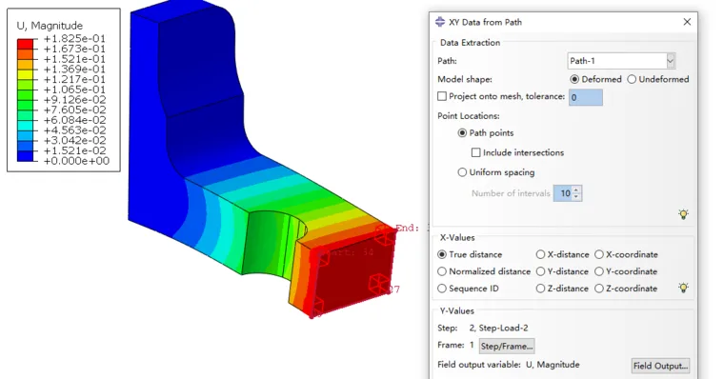Click the X-Values lightbulb tip icon
724x379 pixels.
(x=683, y=288)
